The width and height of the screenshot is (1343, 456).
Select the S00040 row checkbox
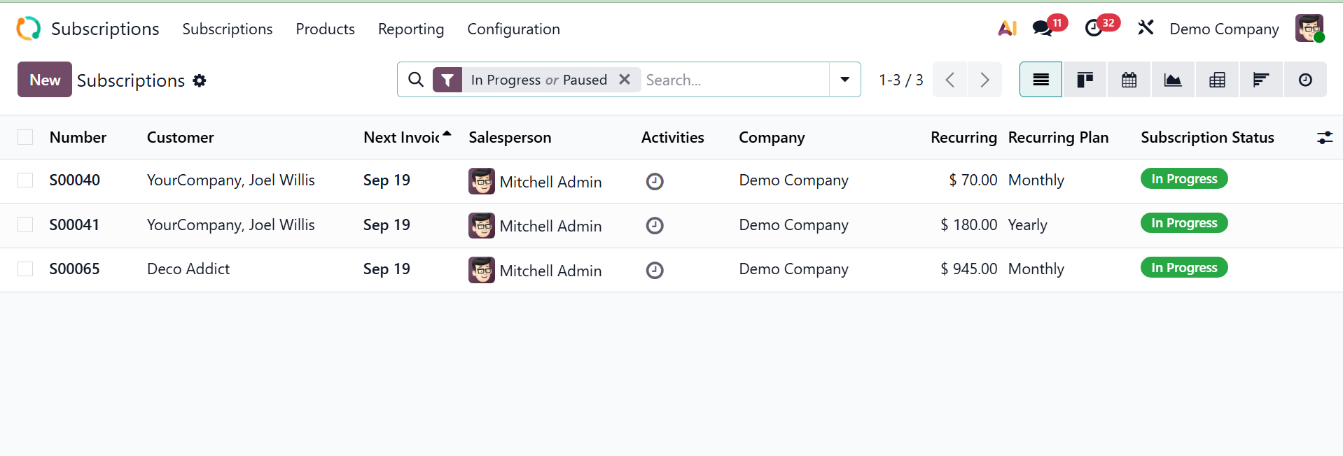tap(25, 180)
